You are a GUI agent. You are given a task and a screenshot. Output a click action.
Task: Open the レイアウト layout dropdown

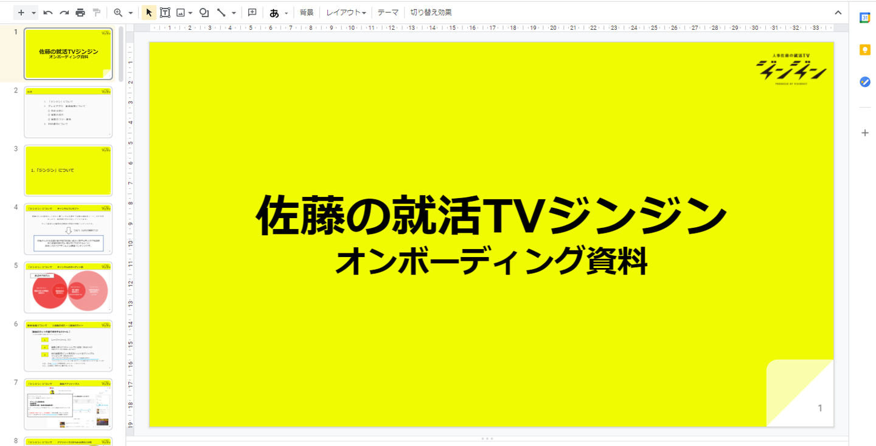pyautogui.click(x=346, y=13)
